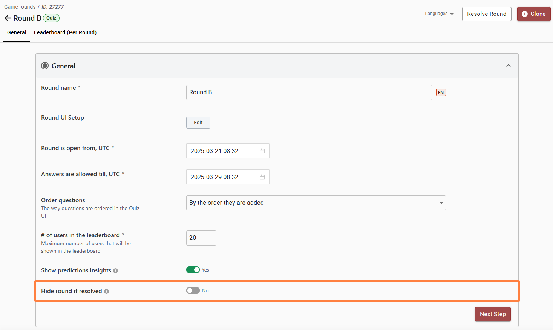Enable the Hide round if resolved toggle
This screenshot has width=553, height=330.
tap(193, 290)
